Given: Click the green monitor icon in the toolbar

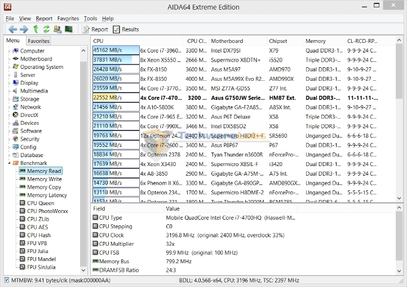Looking at the screenshot, I should click(x=69, y=29).
